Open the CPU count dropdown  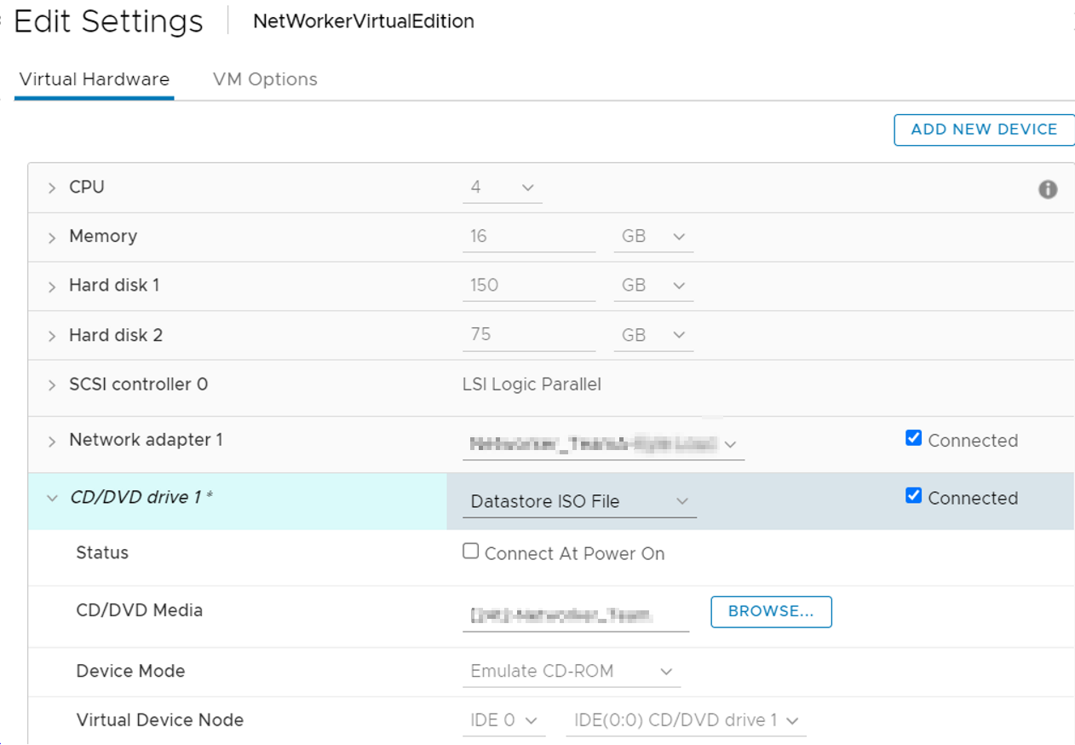(526, 188)
